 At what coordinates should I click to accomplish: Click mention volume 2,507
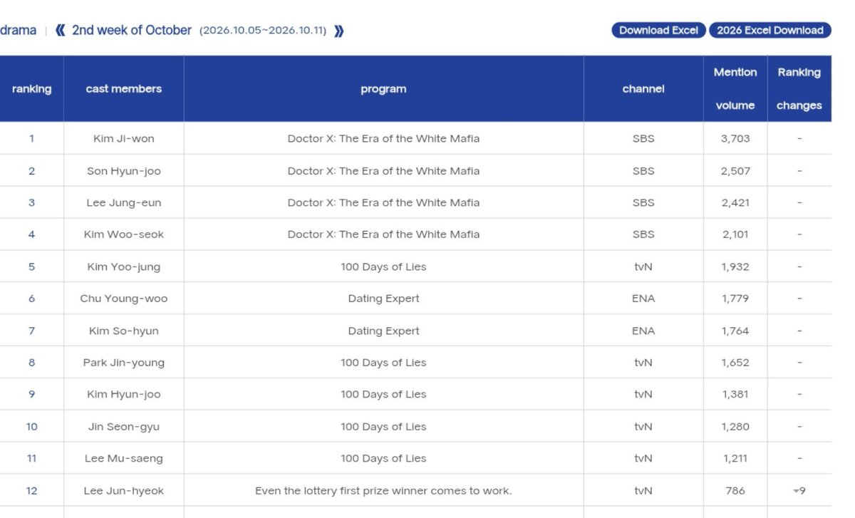coord(735,171)
